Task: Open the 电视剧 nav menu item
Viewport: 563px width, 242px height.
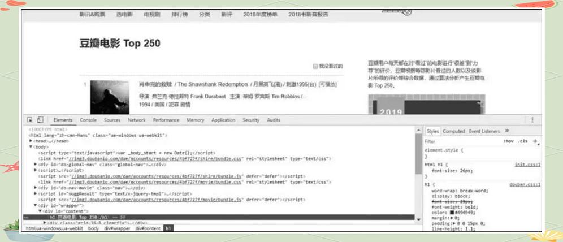Action: tap(152, 15)
